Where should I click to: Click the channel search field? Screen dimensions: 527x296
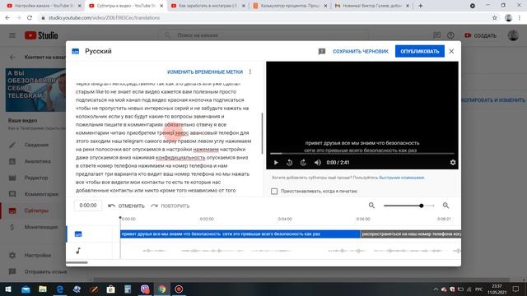click(263, 35)
